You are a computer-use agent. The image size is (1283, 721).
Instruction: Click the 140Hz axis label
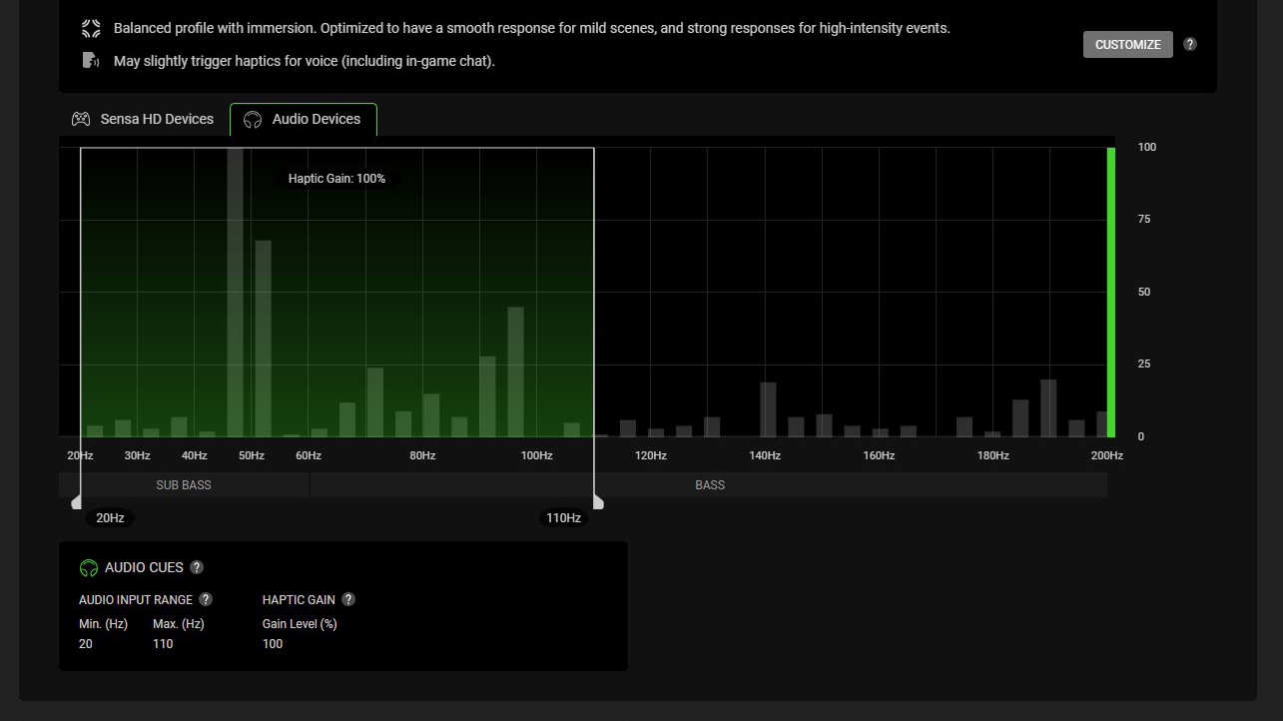point(765,455)
